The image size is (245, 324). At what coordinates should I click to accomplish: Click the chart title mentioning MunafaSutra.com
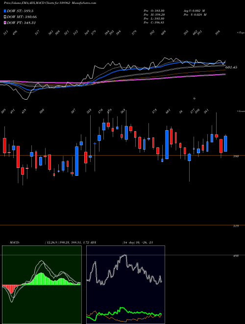[50, 3]
